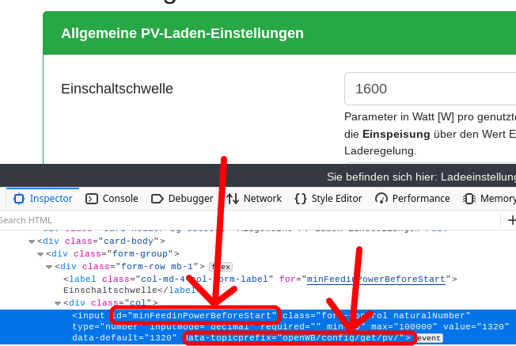Switch to the Network tab
The height and width of the screenshot is (346, 516).
(254, 199)
